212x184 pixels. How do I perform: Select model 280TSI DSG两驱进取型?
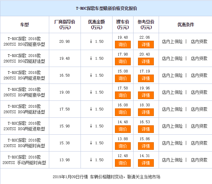click(24, 75)
